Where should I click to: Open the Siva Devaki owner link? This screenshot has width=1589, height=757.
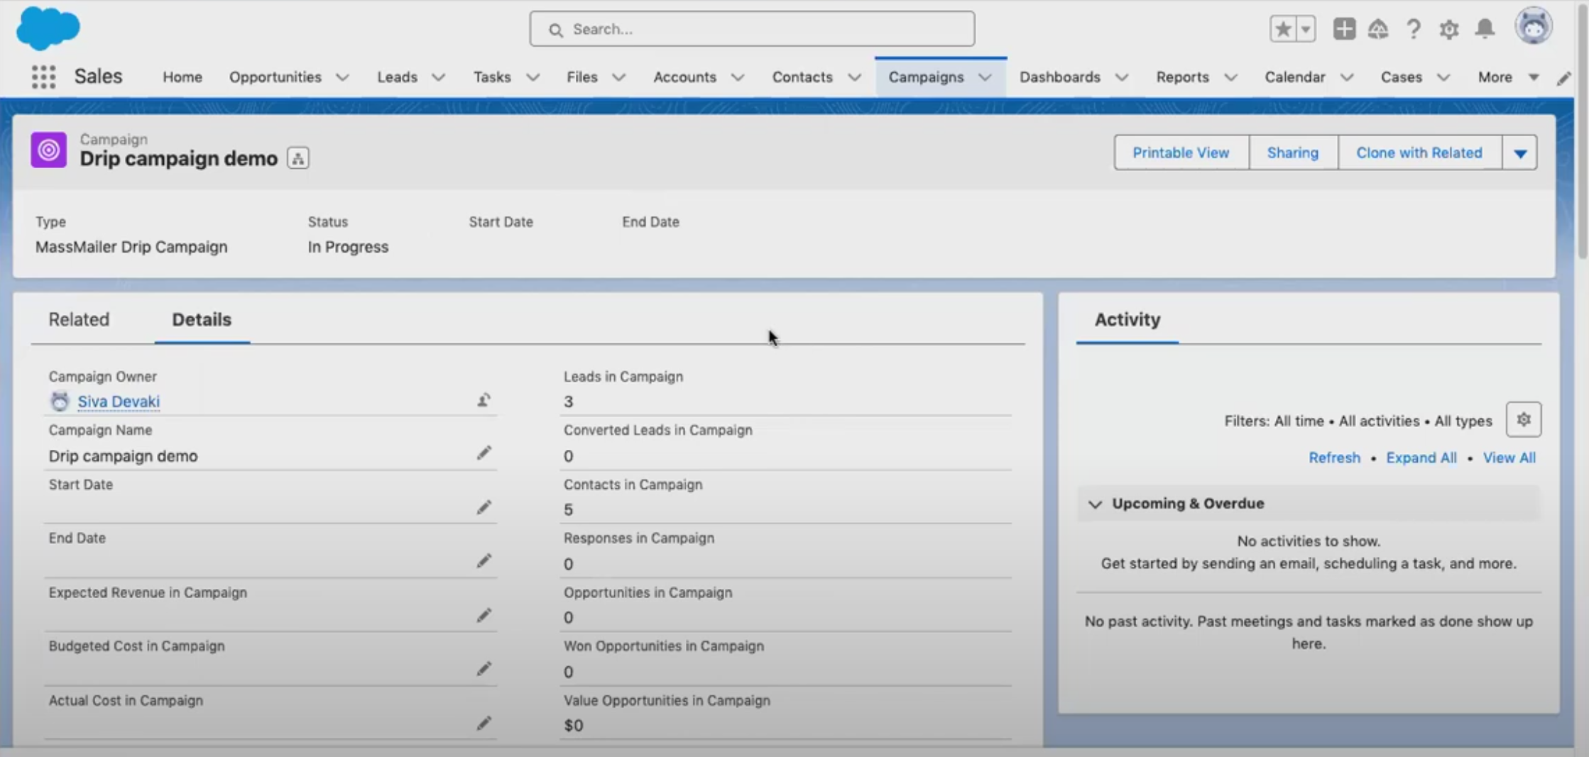click(x=119, y=402)
